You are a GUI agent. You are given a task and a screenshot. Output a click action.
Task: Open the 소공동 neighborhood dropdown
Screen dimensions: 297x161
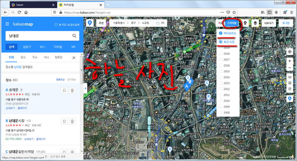coord(146,23)
